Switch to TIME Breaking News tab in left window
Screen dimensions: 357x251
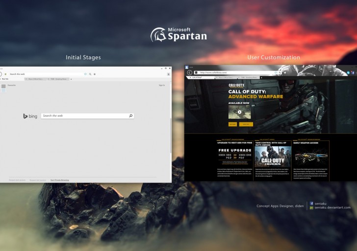(58, 79)
